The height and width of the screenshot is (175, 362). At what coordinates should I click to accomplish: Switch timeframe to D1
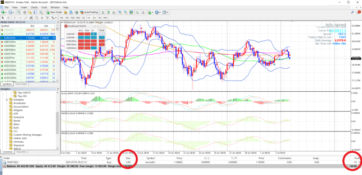click(95, 18)
